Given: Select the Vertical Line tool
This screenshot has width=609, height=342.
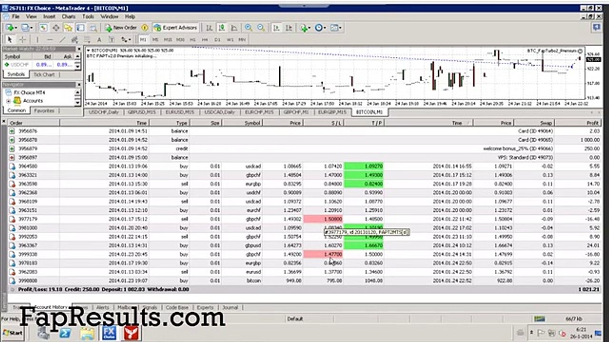Looking at the screenshot, I should 38,40.
